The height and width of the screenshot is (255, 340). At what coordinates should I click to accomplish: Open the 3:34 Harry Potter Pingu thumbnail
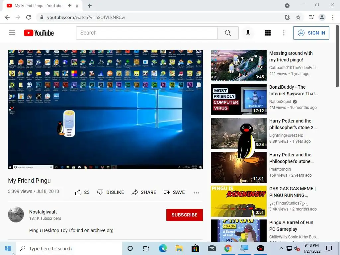tap(238, 133)
